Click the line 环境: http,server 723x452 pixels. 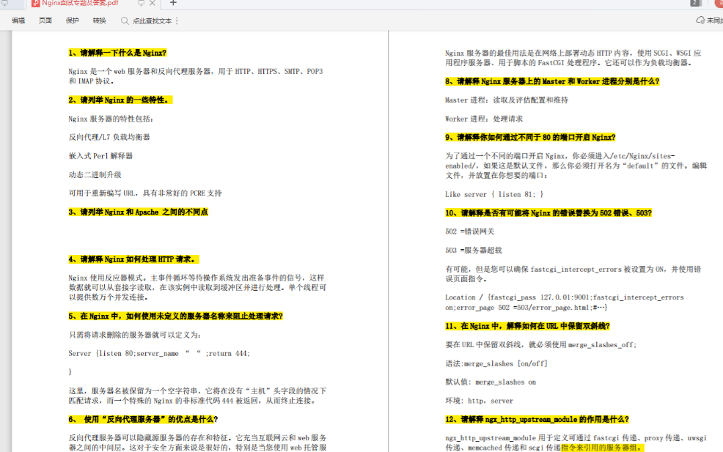[479, 401]
